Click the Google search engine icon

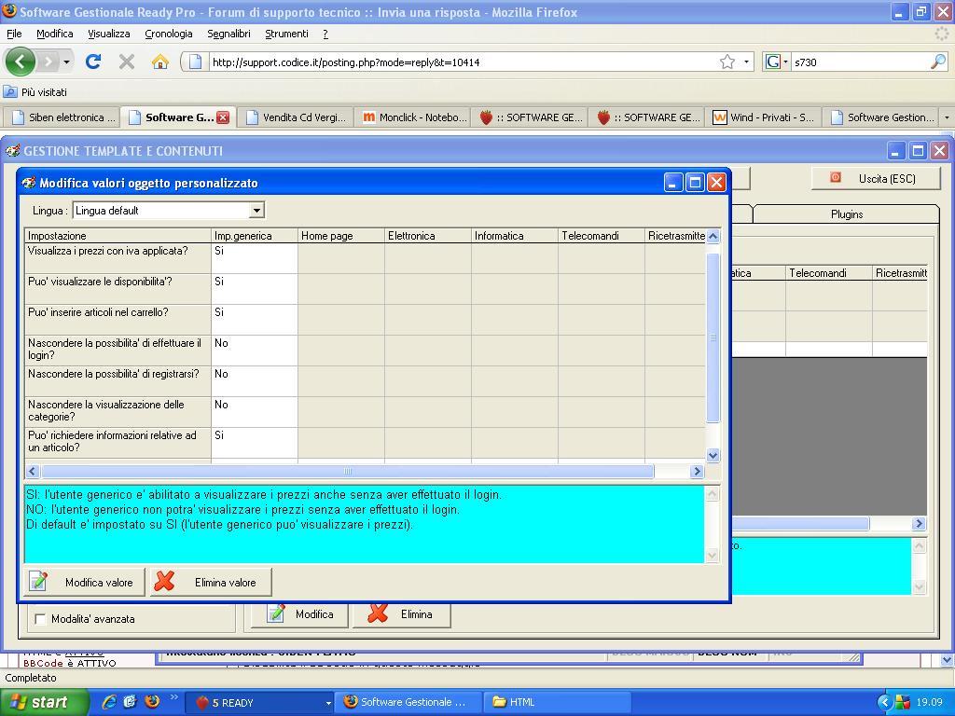pyautogui.click(x=773, y=62)
